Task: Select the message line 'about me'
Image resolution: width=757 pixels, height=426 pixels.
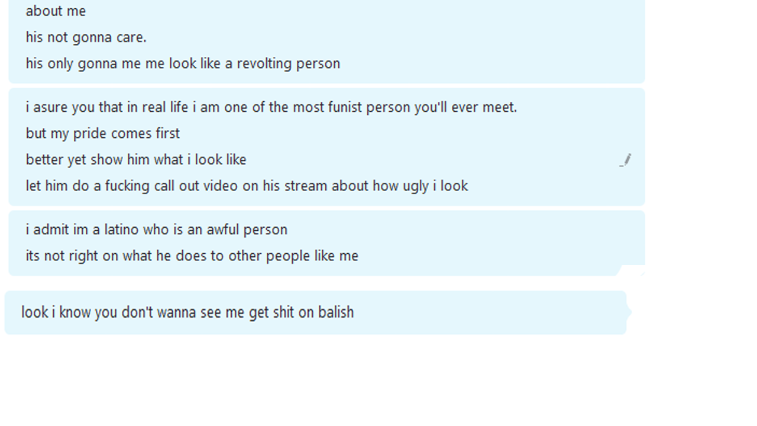Action: (56, 11)
